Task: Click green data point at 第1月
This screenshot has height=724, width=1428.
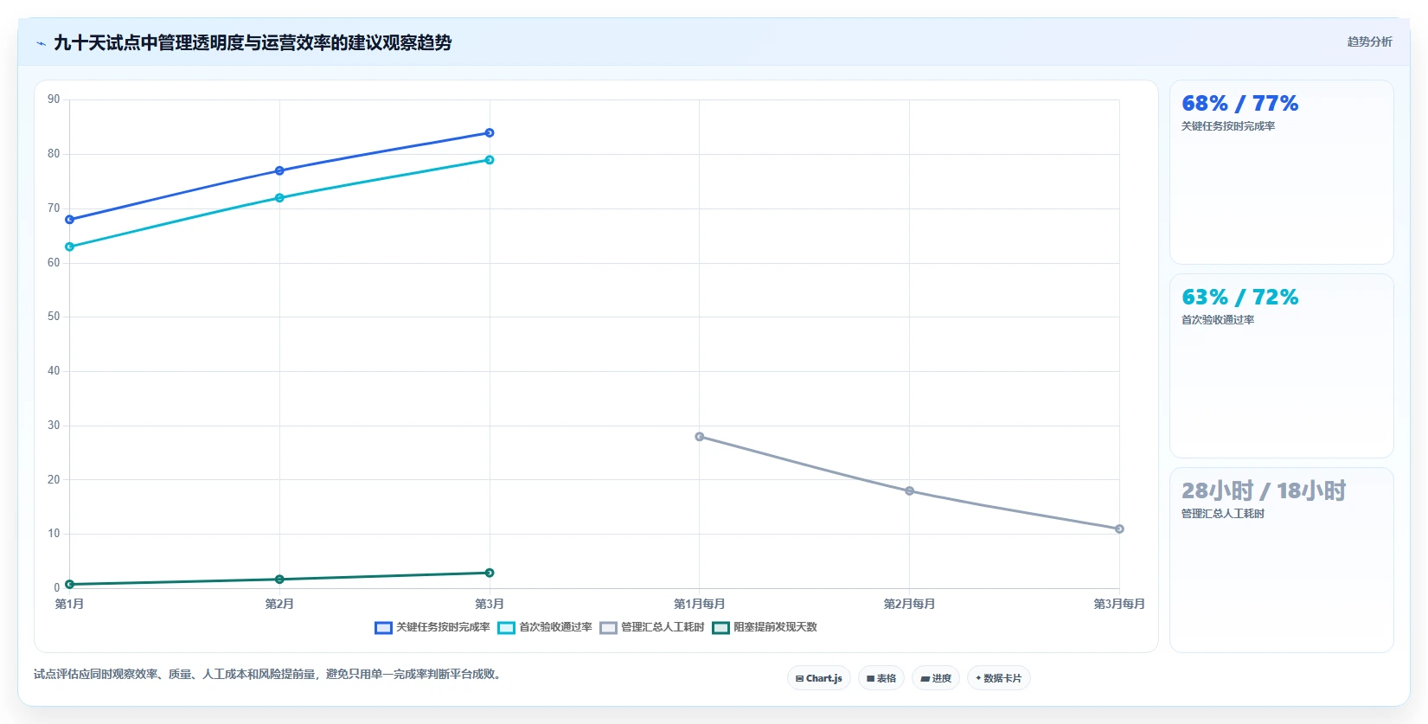Action: pos(69,585)
